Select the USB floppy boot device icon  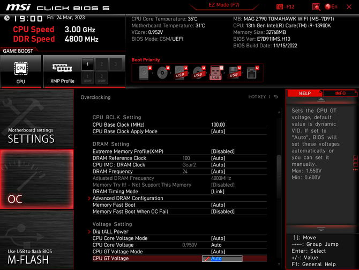point(234,72)
